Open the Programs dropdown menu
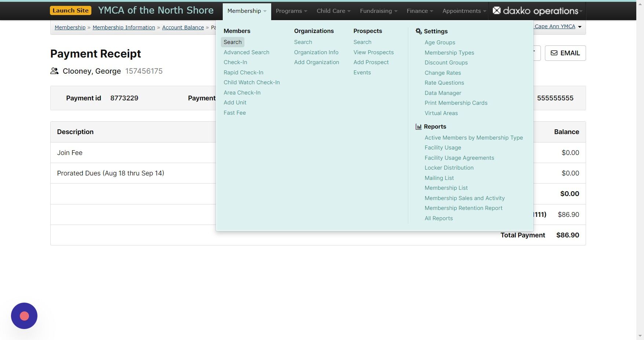The image size is (644, 340). tap(291, 11)
